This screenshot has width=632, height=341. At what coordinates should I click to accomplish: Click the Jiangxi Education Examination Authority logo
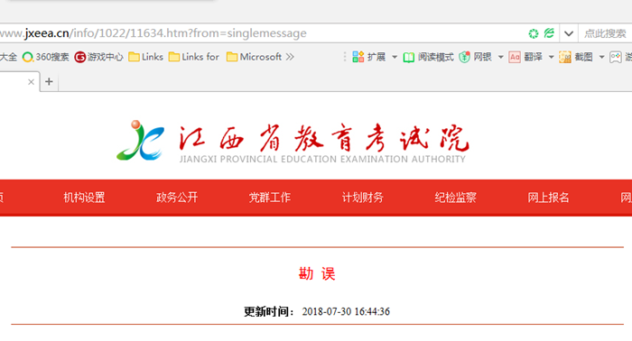(x=140, y=141)
